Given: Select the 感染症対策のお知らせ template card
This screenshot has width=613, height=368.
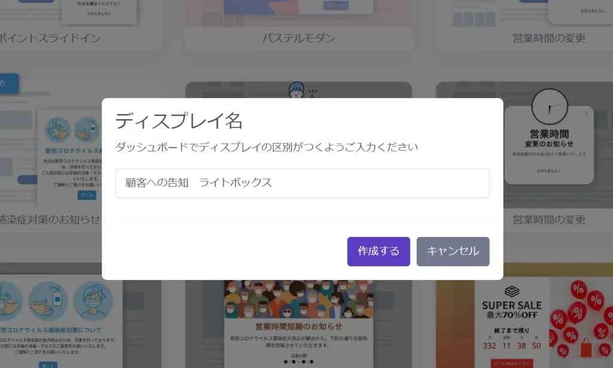Looking at the screenshot, I should [51, 156].
